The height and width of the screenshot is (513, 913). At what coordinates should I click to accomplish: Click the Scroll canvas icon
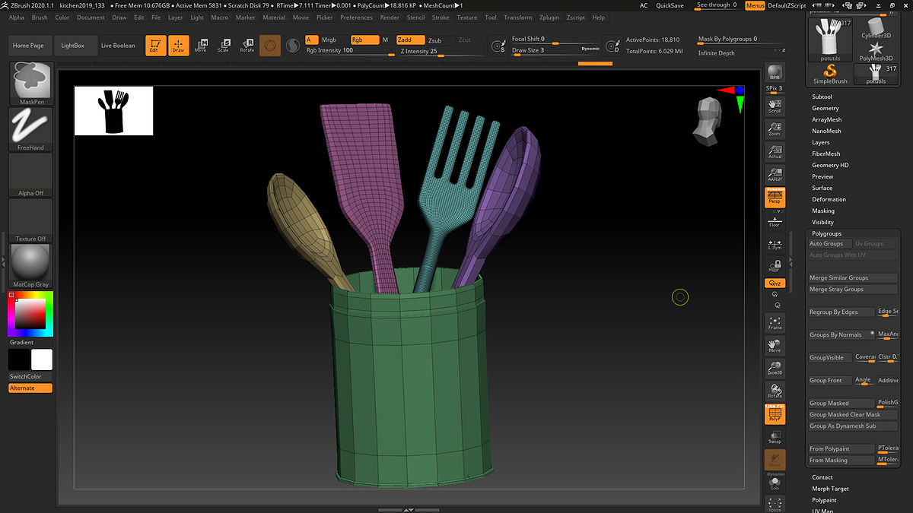tap(775, 106)
